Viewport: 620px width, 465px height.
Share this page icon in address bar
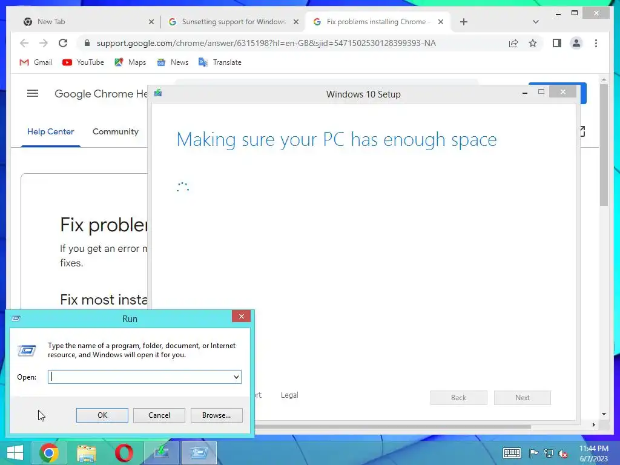click(513, 43)
